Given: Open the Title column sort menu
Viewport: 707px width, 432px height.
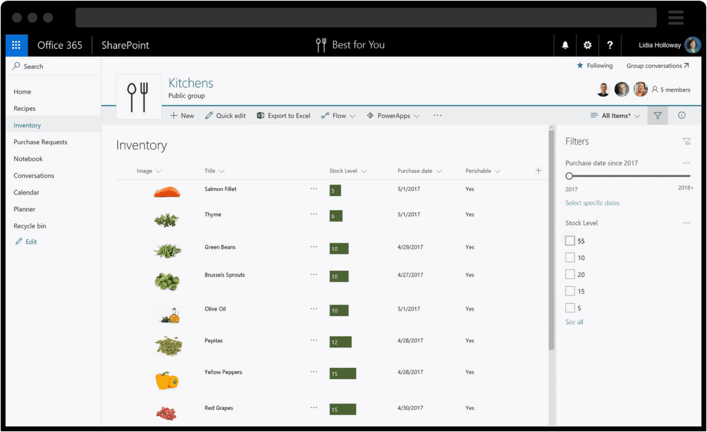Looking at the screenshot, I should (x=214, y=171).
